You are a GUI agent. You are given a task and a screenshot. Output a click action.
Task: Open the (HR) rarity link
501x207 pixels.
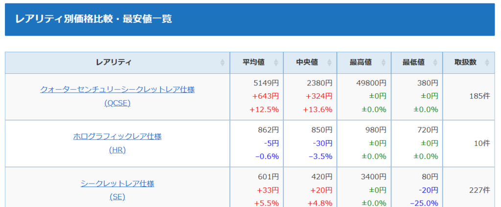tap(117, 150)
